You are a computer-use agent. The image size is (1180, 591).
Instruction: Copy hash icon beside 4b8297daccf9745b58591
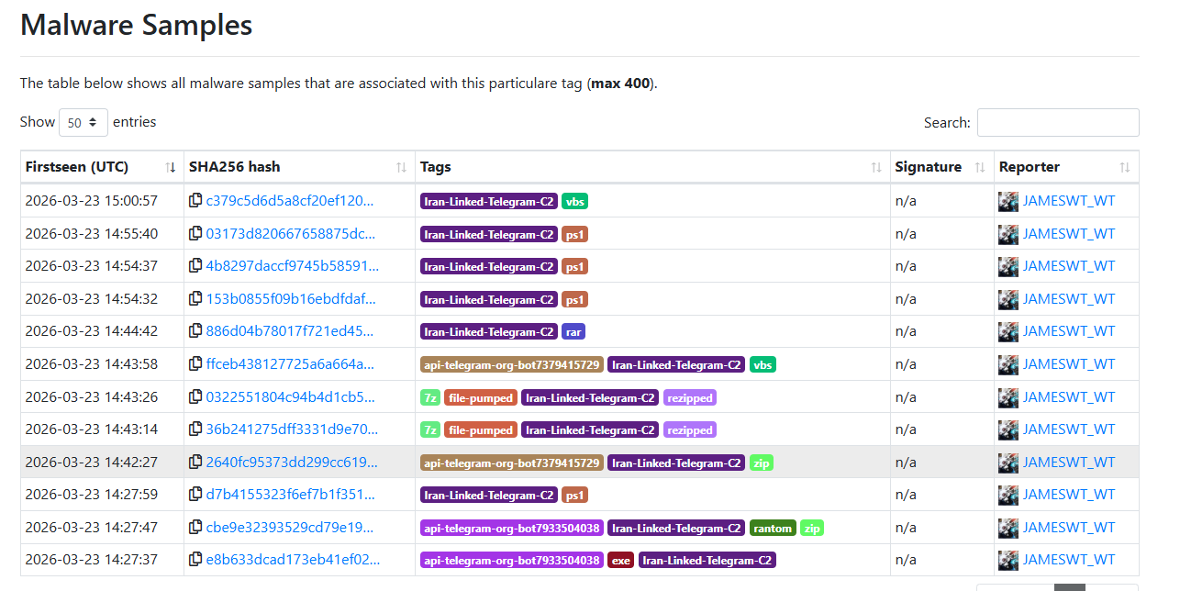pyautogui.click(x=195, y=266)
